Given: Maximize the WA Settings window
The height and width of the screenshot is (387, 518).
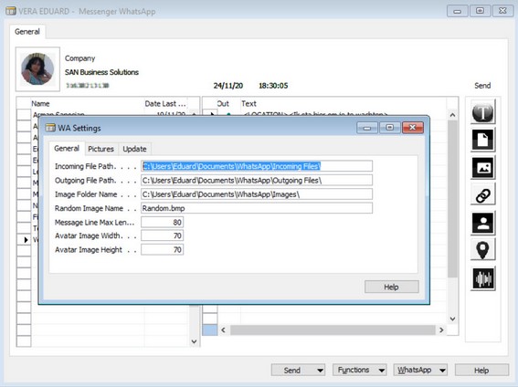Looking at the screenshot, I should coord(390,128).
